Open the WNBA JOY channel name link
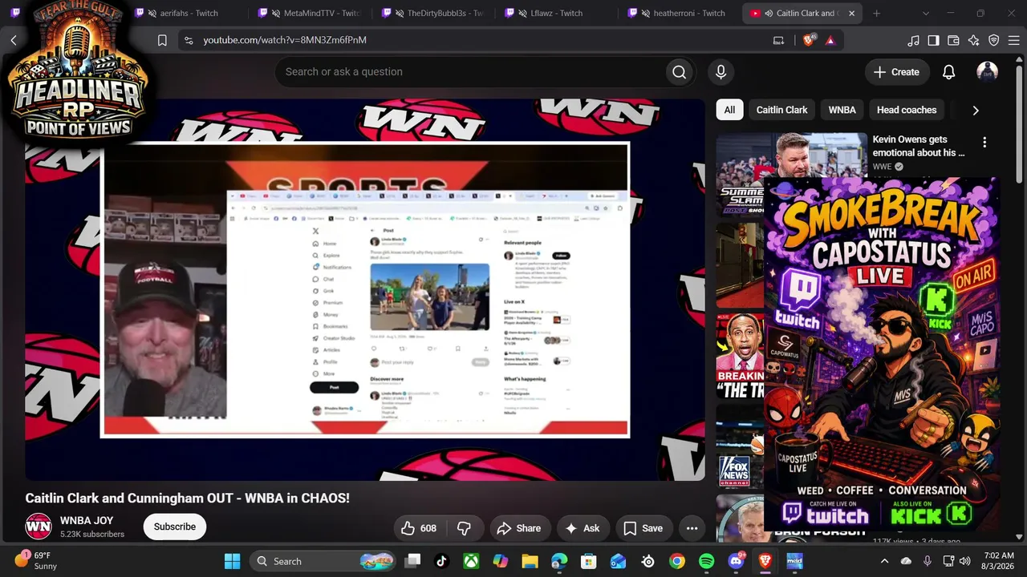Viewport: 1027px width, 577px height. [x=87, y=521]
